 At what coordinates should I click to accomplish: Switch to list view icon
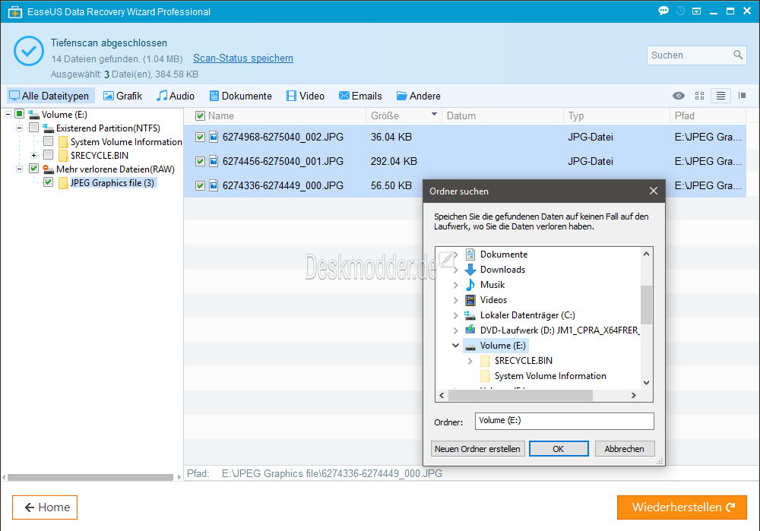[x=720, y=96]
